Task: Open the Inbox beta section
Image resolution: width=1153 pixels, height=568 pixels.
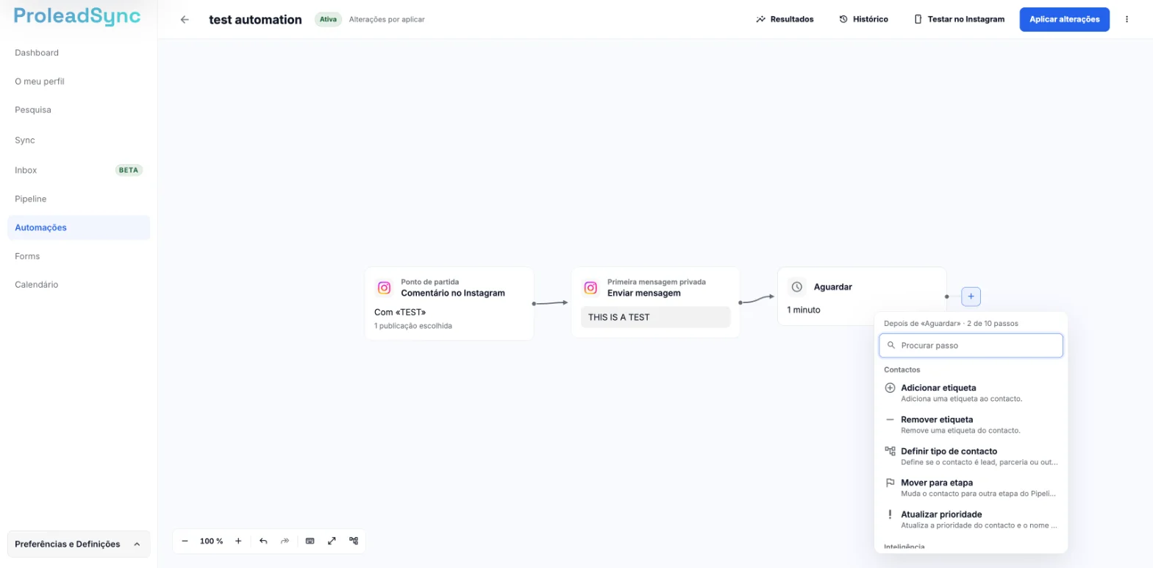Action: coord(79,170)
